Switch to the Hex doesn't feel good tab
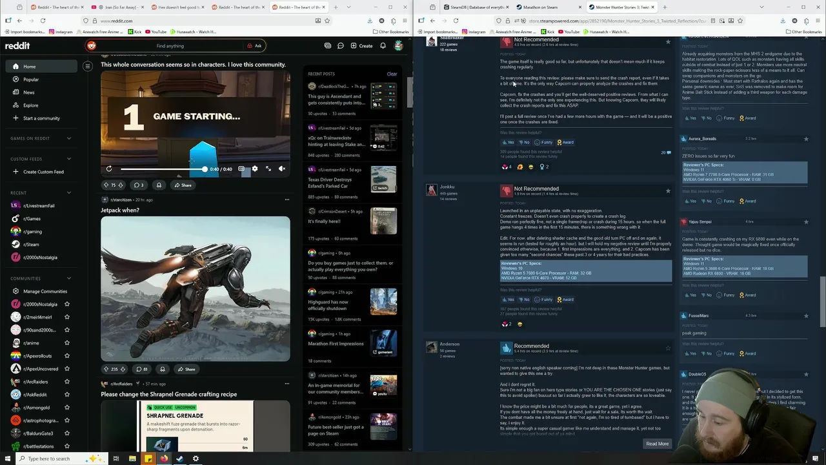Viewport: 826px width, 465px height. coord(177,7)
